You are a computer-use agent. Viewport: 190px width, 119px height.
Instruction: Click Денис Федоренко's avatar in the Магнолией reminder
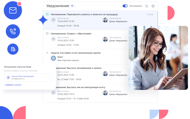(105, 39)
